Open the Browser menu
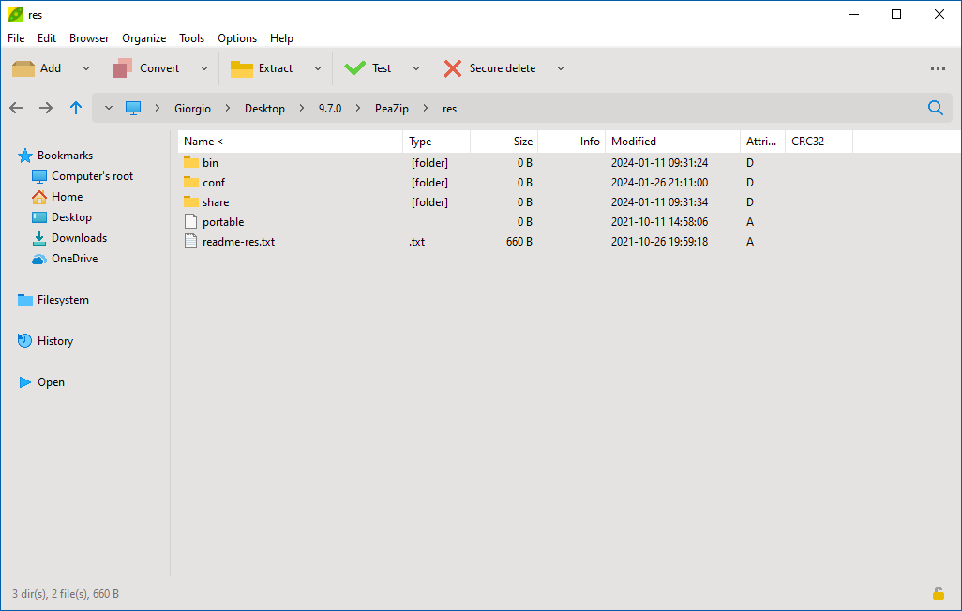Viewport: 962px width, 611px height. tap(89, 38)
